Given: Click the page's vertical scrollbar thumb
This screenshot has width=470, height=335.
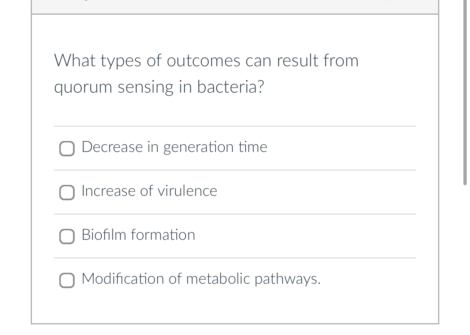Looking at the screenshot, I should (465, 92).
